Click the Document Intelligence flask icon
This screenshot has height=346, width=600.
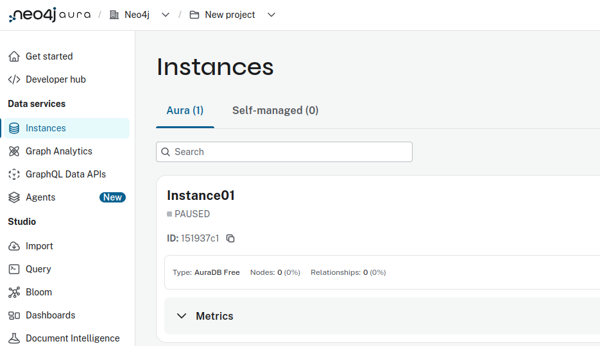14,338
